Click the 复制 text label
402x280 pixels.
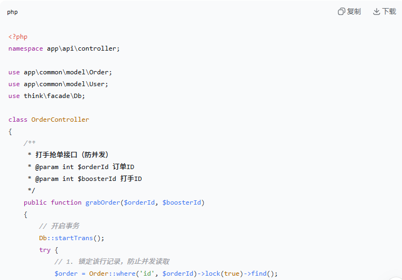(x=354, y=11)
